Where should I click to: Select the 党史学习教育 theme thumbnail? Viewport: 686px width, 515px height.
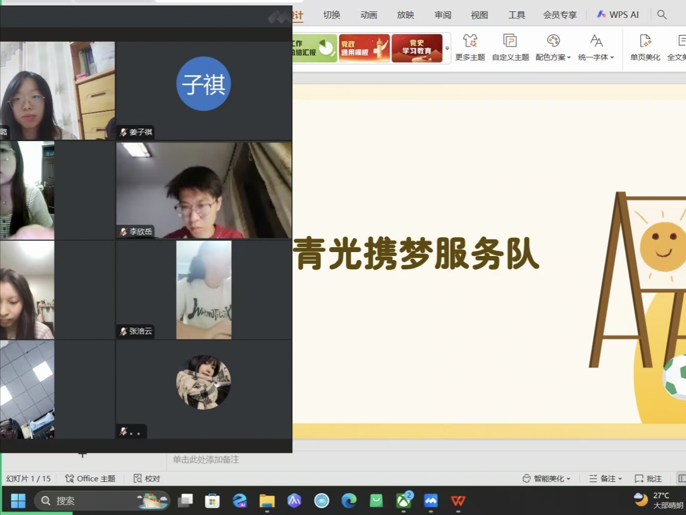click(417, 48)
